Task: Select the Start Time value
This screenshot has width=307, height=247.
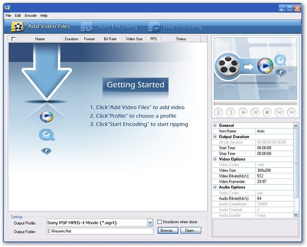Action: [x=274, y=148]
